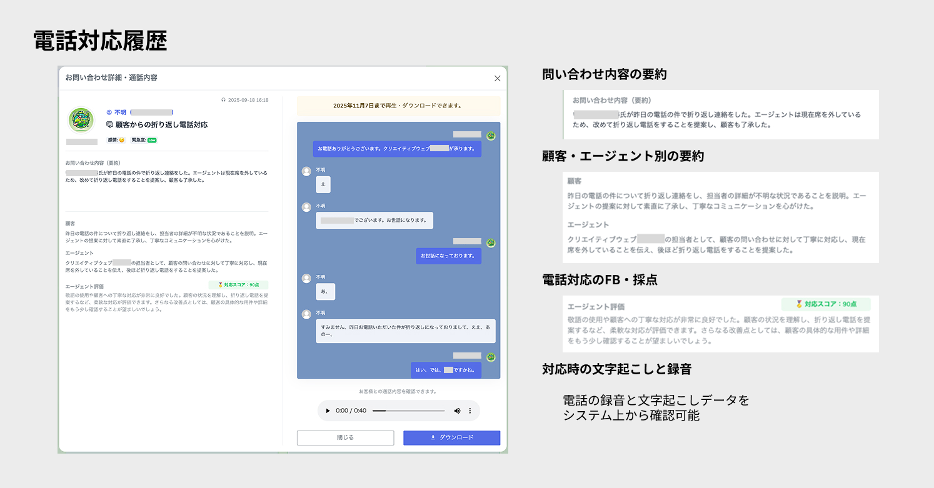
Task: Mute the call recording volume
Action: (x=457, y=411)
